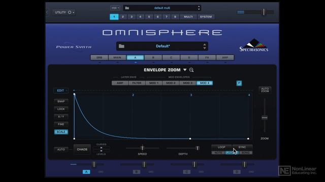Click the SPEED slider handle
The width and height of the screenshot is (325, 182).
[142, 148]
